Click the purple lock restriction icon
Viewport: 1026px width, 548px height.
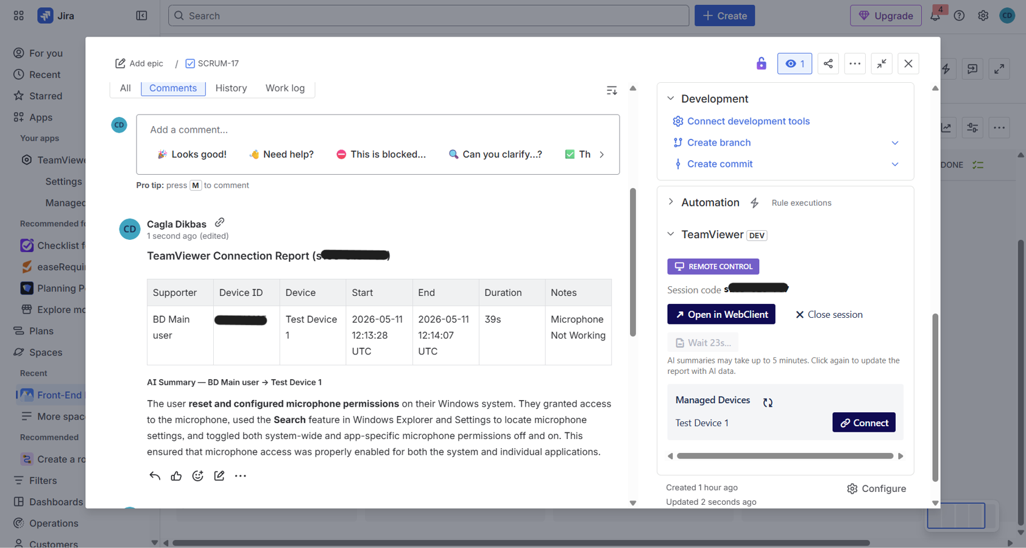[761, 63]
